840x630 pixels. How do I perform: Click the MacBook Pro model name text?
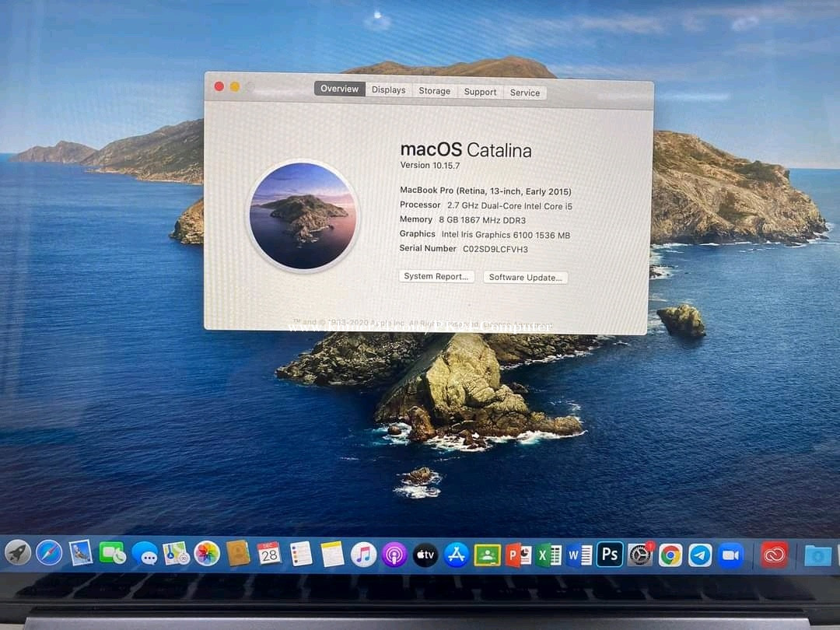pos(486,191)
